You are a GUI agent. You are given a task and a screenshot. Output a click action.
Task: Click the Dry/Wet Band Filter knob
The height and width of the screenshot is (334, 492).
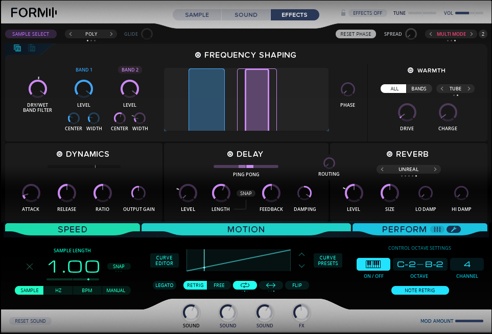coord(38,89)
